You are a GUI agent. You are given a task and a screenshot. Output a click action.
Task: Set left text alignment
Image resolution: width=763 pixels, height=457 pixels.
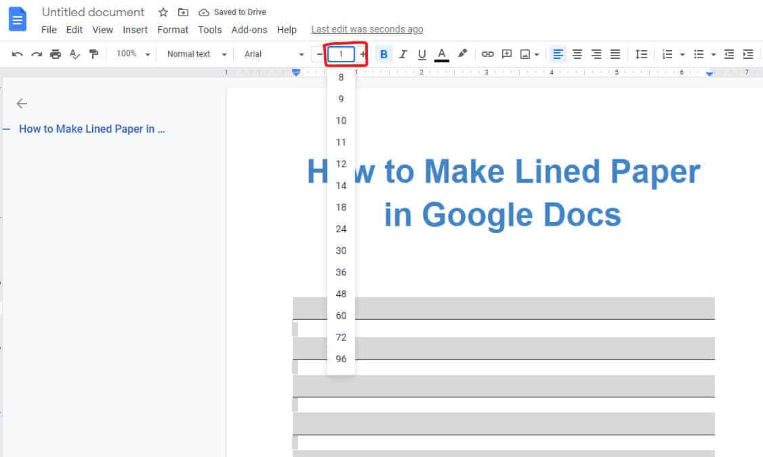(x=558, y=54)
